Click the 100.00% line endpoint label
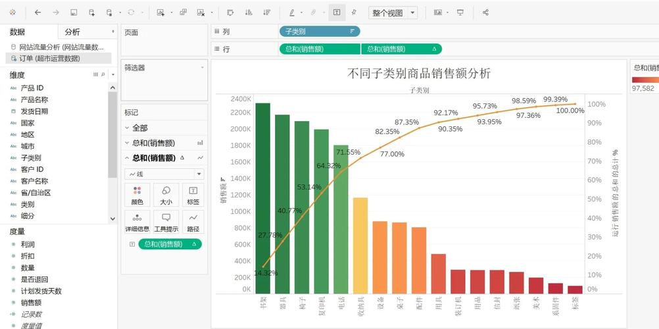This screenshot has width=659, height=329. point(570,111)
